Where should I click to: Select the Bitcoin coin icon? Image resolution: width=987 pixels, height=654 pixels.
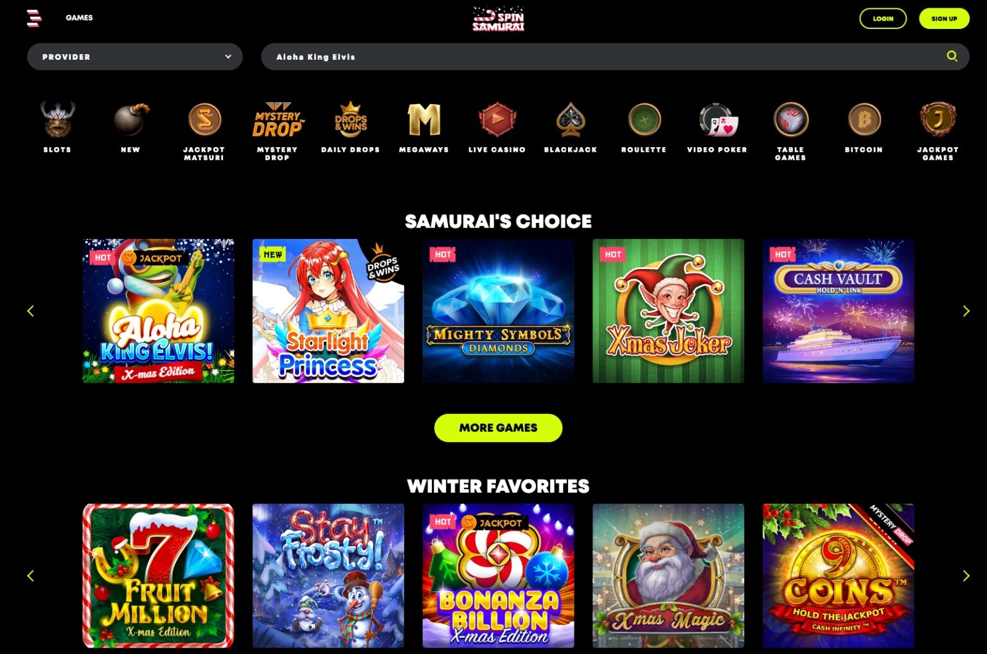pyautogui.click(x=864, y=119)
